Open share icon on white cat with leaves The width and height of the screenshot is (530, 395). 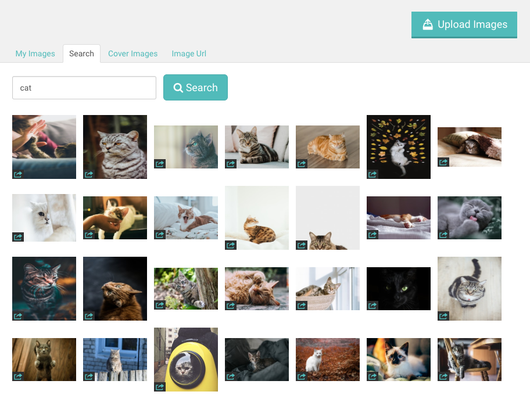point(373,174)
